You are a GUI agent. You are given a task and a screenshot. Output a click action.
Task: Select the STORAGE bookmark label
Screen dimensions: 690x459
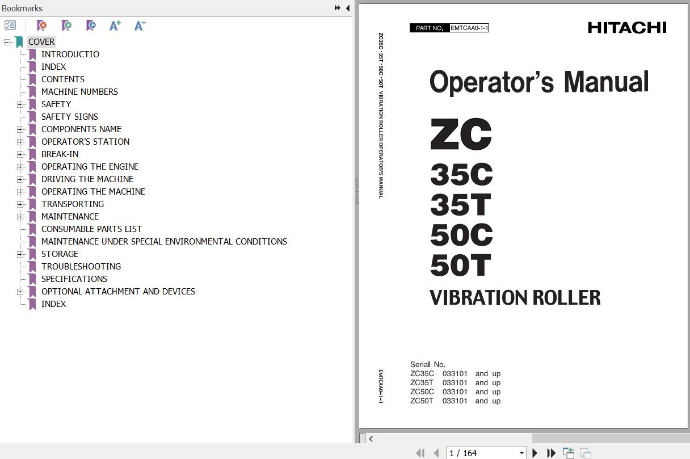60,254
